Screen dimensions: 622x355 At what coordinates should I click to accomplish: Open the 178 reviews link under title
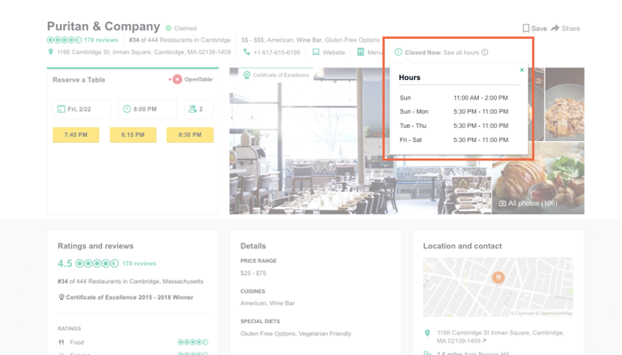(x=100, y=40)
